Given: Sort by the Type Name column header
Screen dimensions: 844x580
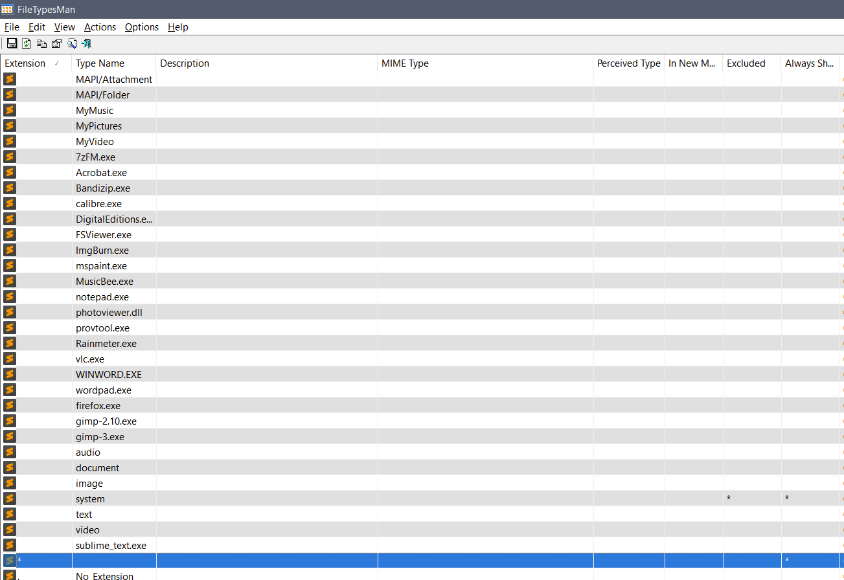Looking at the screenshot, I should point(114,63).
